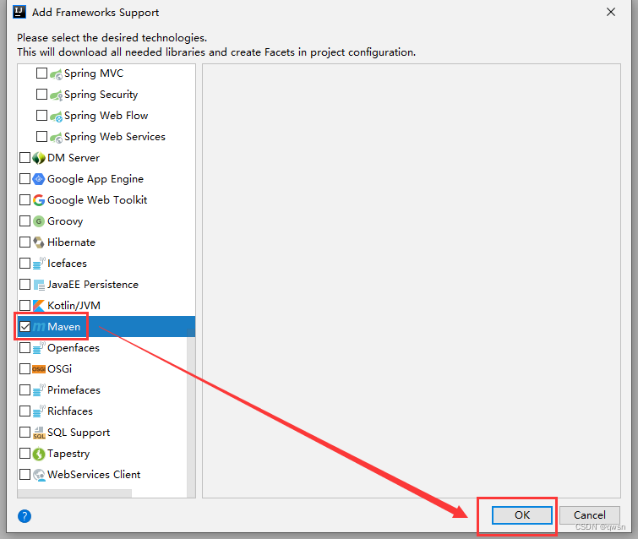Tick the Google Web Toolkit checkbox

[x=25, y=199]
